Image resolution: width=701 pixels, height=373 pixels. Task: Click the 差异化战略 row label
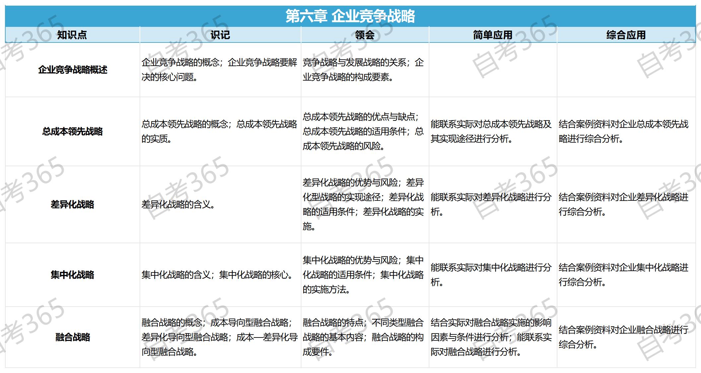coord(73,204)
